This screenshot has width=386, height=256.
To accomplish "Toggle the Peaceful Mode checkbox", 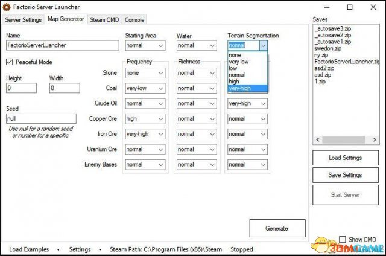I will click(10, 62).
